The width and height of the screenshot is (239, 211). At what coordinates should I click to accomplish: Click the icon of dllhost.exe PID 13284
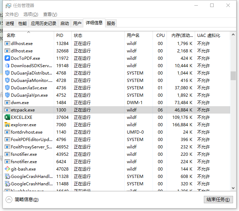(x=7, y=44)
